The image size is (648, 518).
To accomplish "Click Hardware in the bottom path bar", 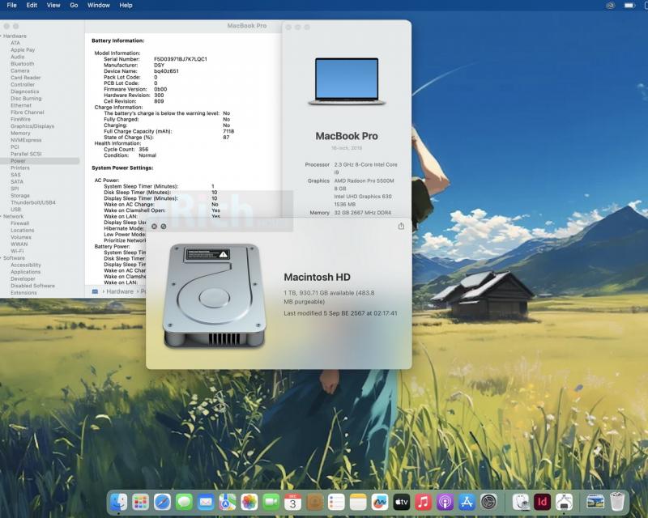I will [120, 291].
